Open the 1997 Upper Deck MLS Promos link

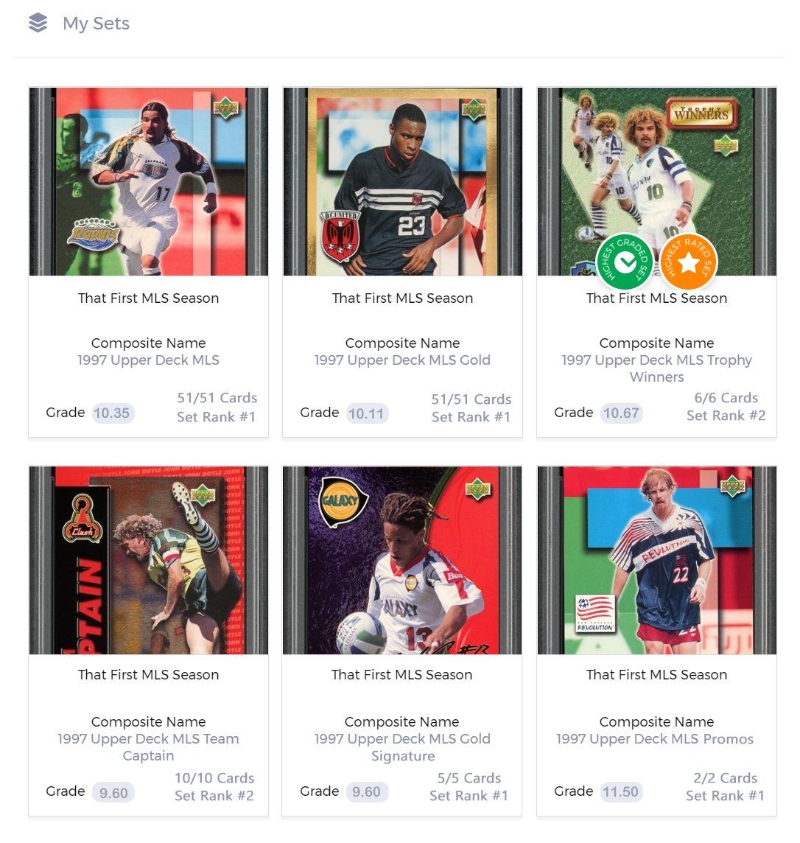655,738
